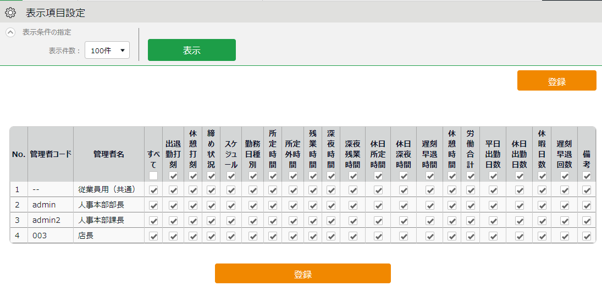The image size is (602, 286).
Task: Click the 管理者コード column header
Action: 51,154
